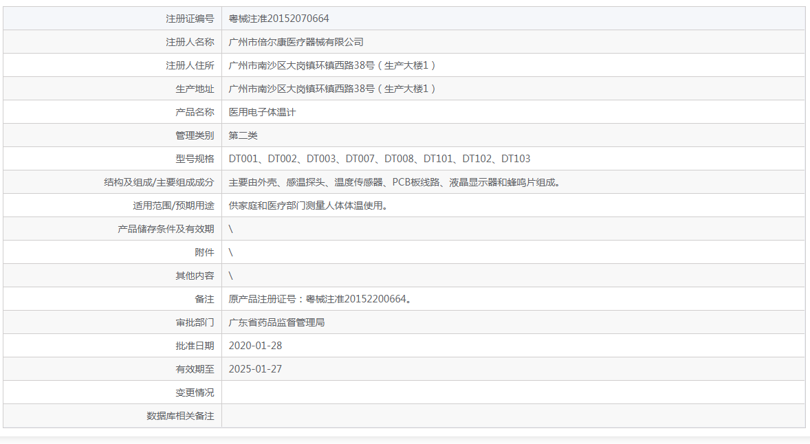Select the approval date 2020-01-28
810x444 pixels.
click(x=255, y=346)
